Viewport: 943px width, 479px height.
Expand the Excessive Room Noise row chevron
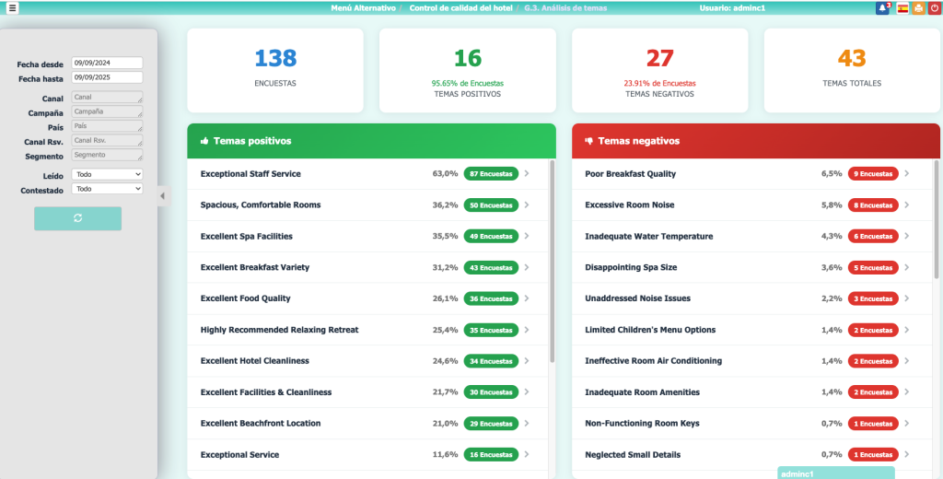coord(906,204)
